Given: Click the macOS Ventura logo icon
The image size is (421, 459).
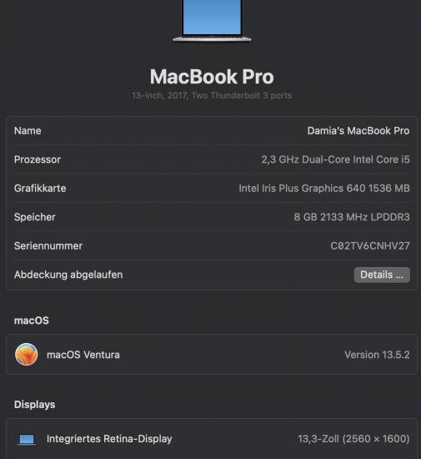Looking at the screenshot, I should [x=27, y=354].
